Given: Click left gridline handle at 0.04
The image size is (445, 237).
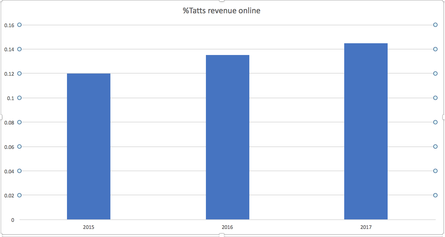Looking at the screenshot, I should point(19,171).
